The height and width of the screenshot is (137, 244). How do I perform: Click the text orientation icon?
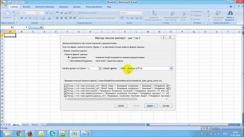[71, 13]
